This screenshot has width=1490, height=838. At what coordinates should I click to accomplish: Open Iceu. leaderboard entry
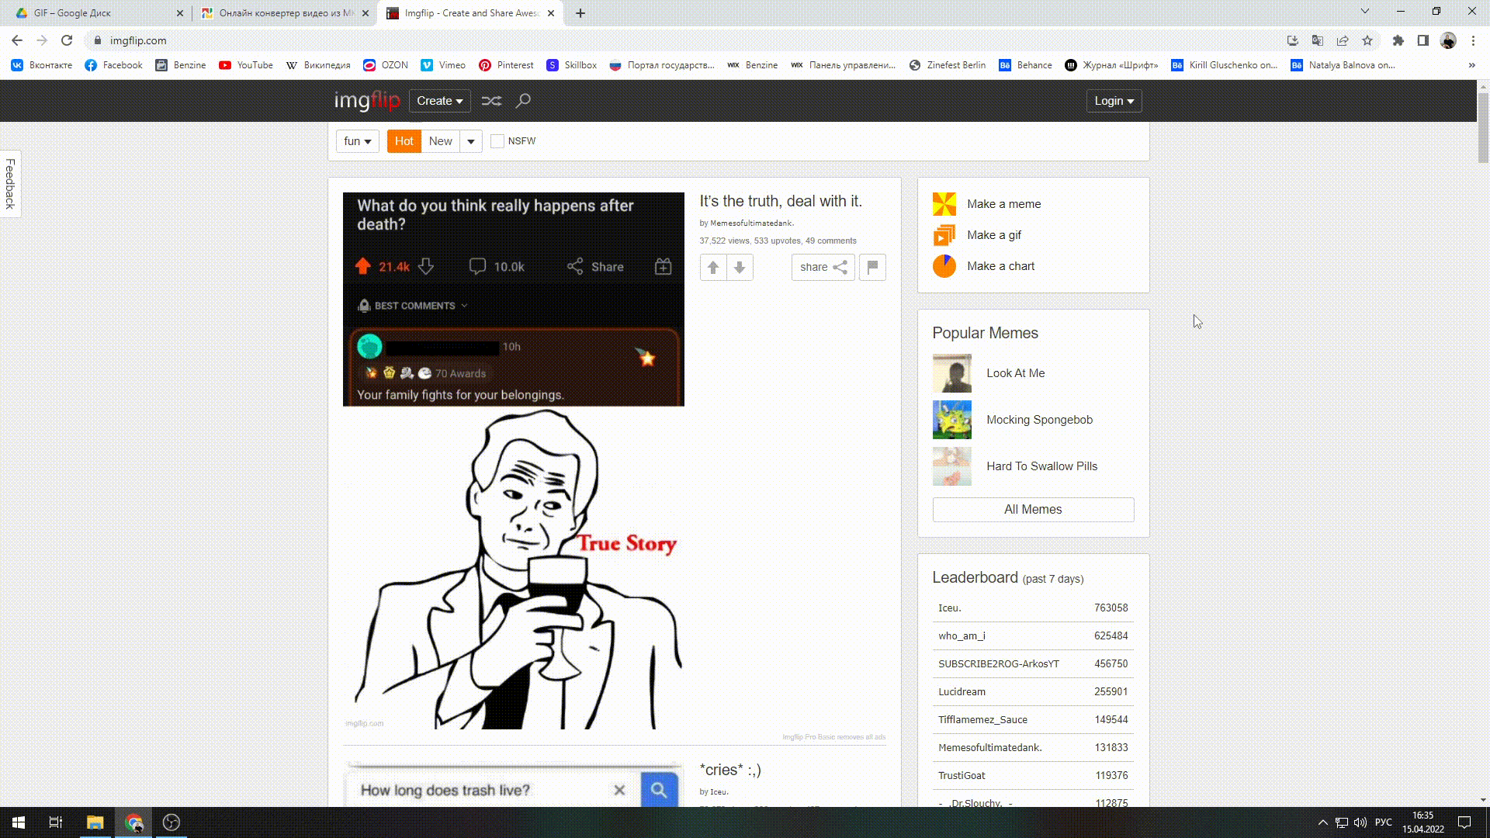949,608
